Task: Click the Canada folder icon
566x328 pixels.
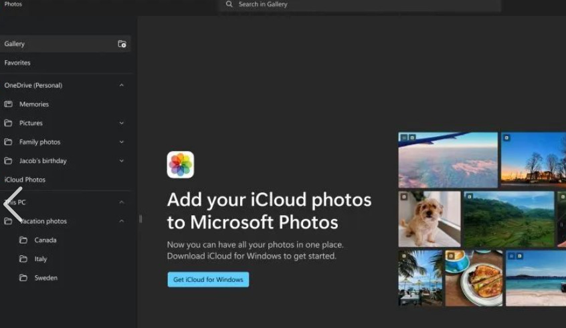Action: tap(23, 240)
